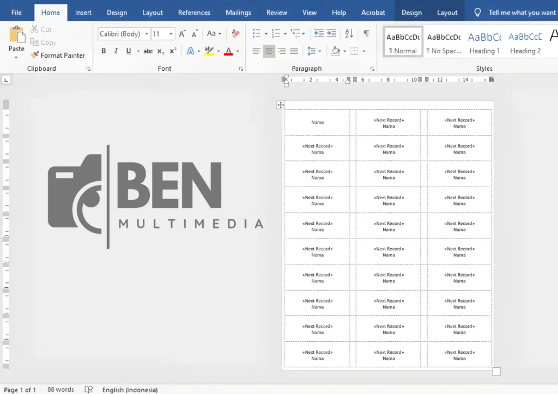Toggle bold formatting
Viewport: 558px width, 394px height.
click(x=104, y=51)
